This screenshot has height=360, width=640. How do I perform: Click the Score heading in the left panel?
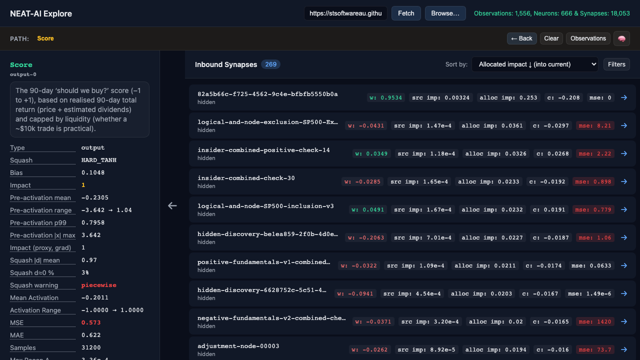pos(21,64)
